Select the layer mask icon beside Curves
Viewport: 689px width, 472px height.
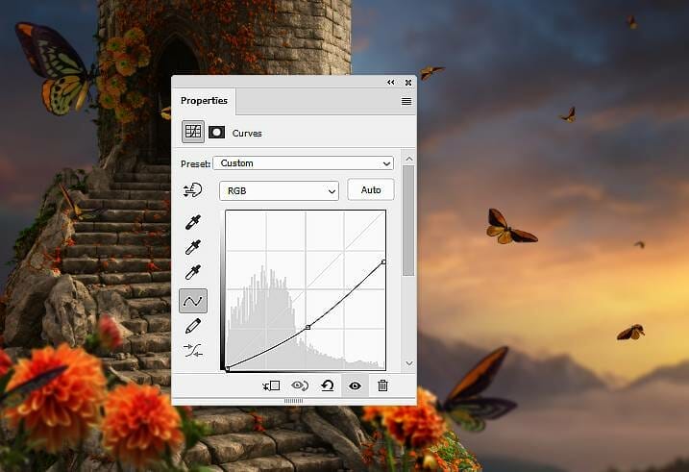pyautogui.click(x=216, y=133)
